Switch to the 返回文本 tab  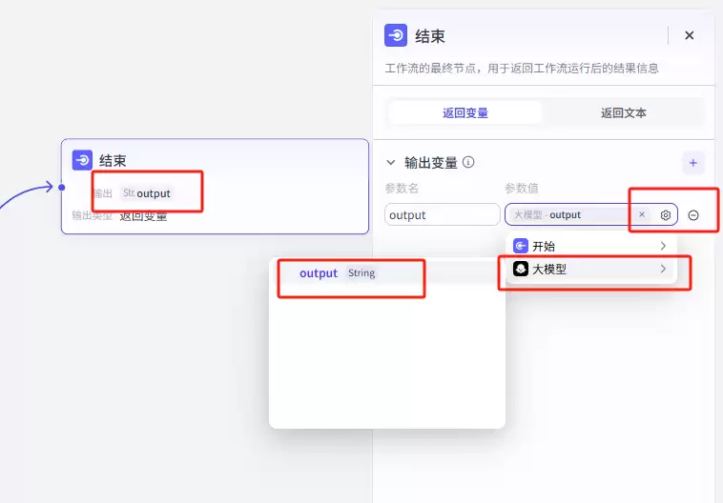point(624,112)
